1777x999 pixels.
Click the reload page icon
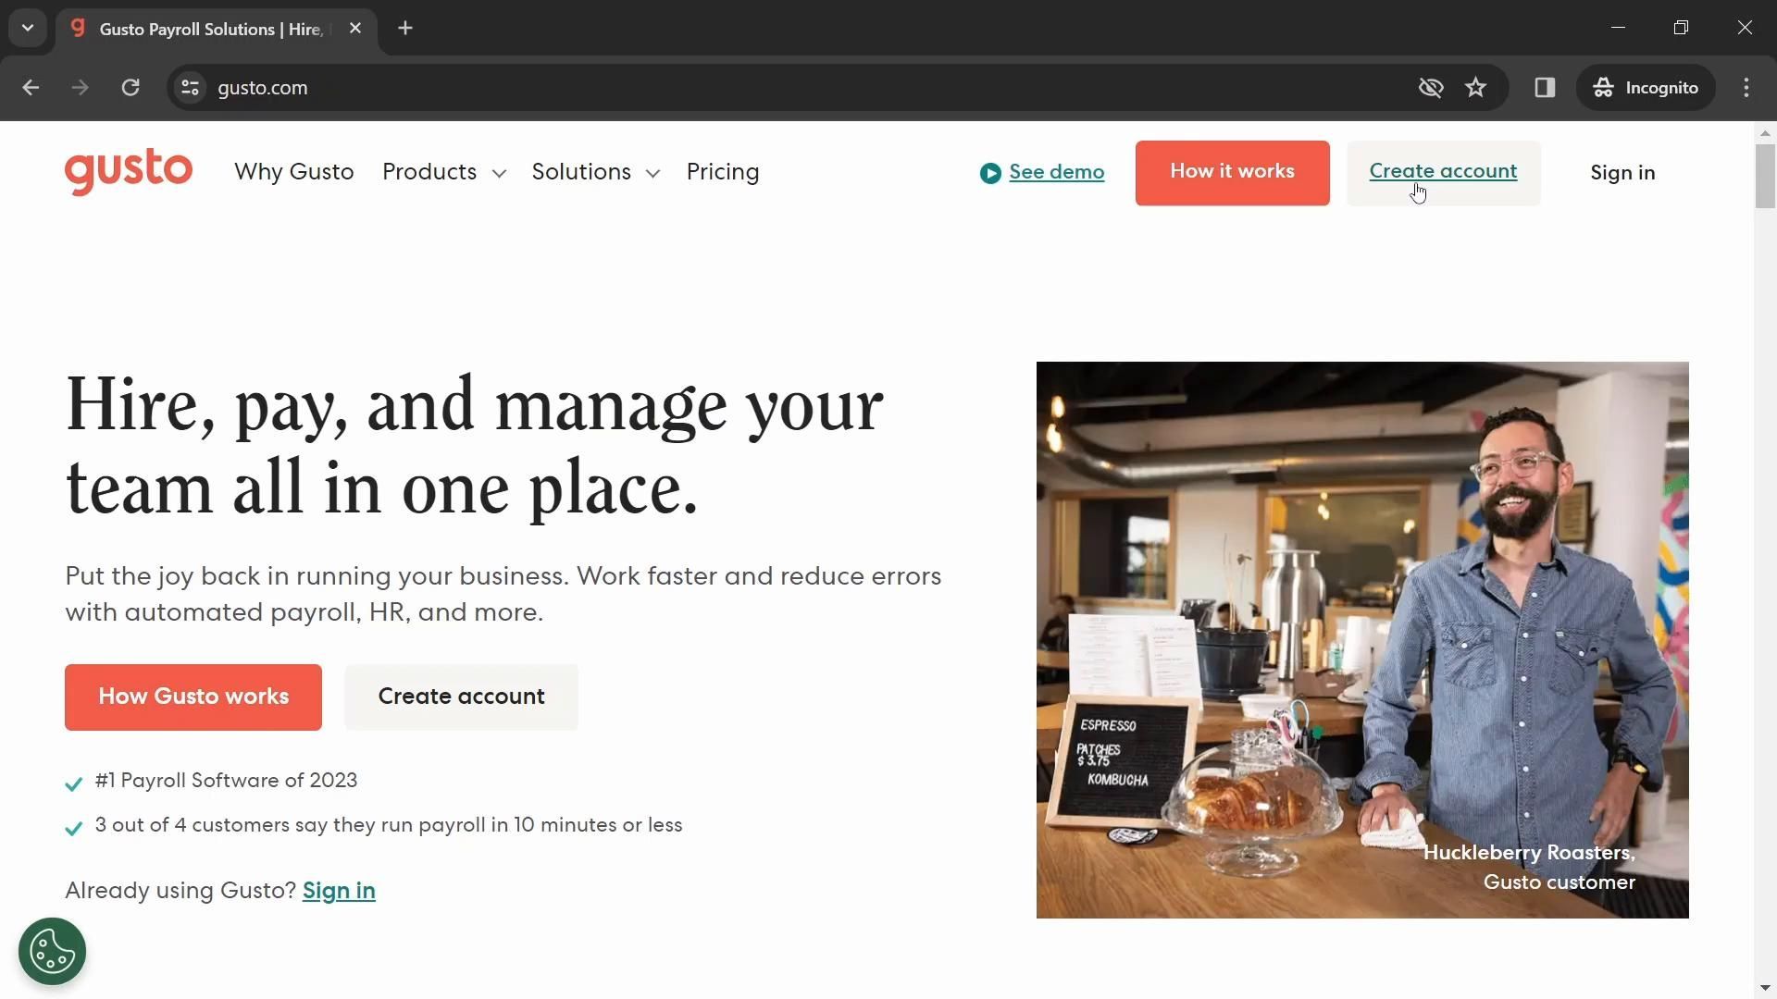pos(130,88)
